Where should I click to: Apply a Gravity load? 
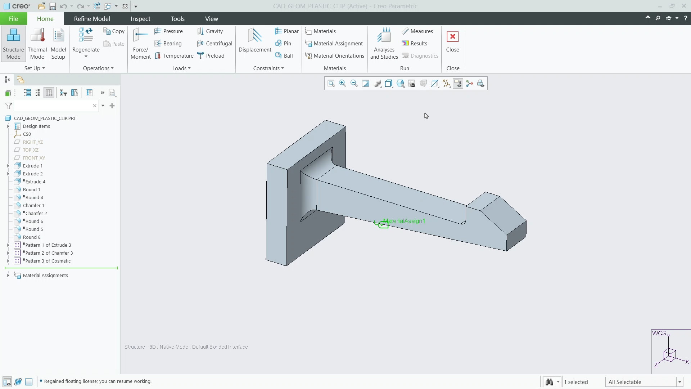coord(210,31)
